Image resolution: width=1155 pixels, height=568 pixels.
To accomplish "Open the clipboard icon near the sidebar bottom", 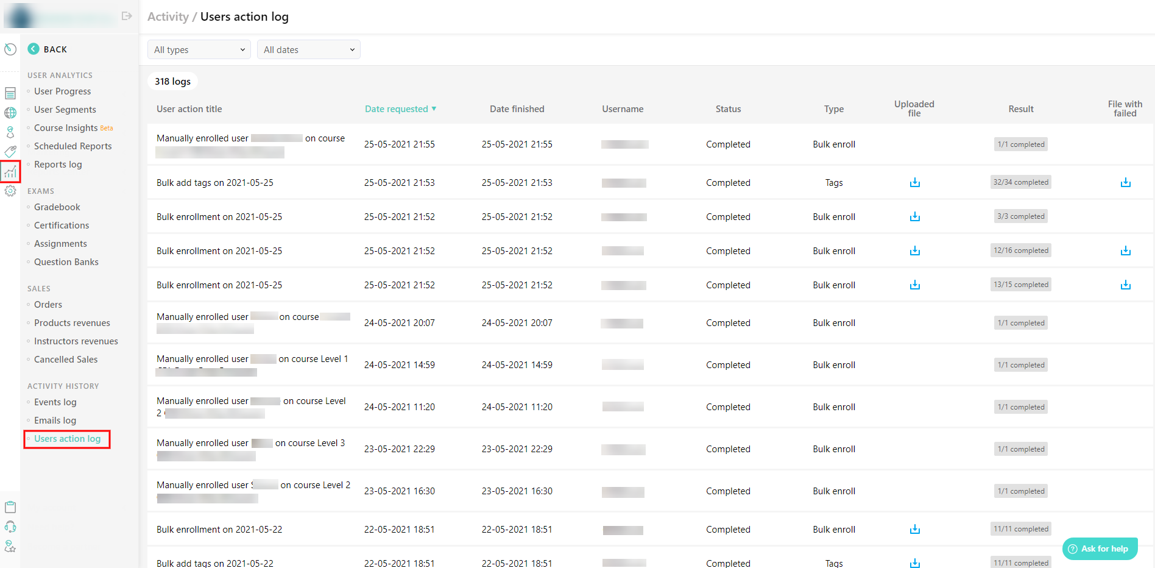I will pyautogui.click(x=10, y=506).
